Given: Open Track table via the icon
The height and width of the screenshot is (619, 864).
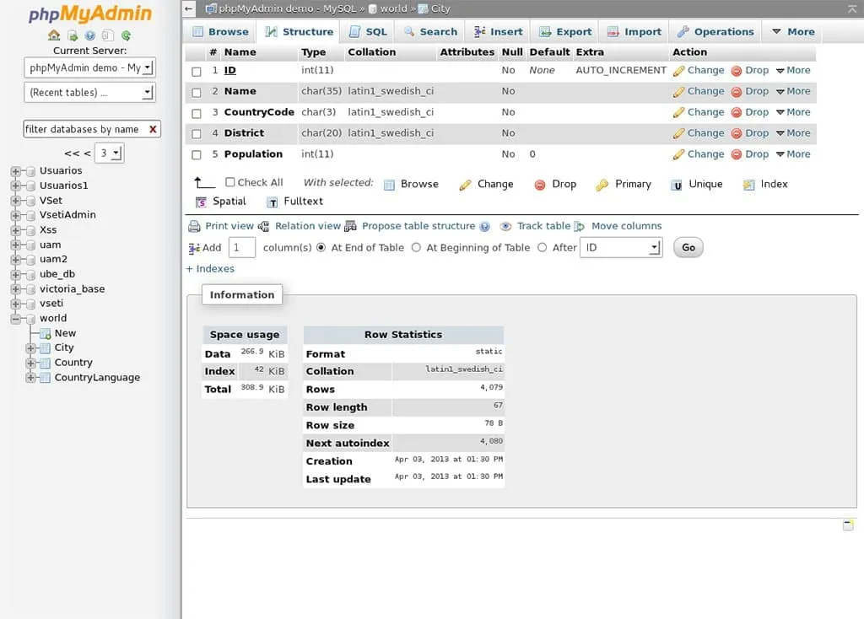Looking at the screenshot, I should (x=505, y=226).
